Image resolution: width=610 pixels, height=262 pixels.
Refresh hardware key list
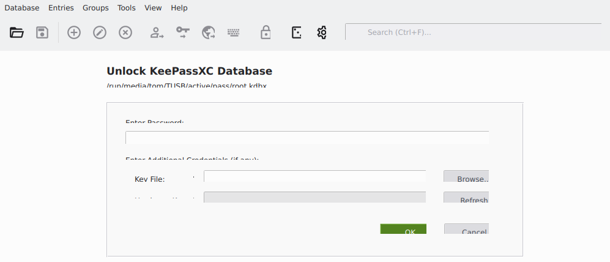[466, 197]
